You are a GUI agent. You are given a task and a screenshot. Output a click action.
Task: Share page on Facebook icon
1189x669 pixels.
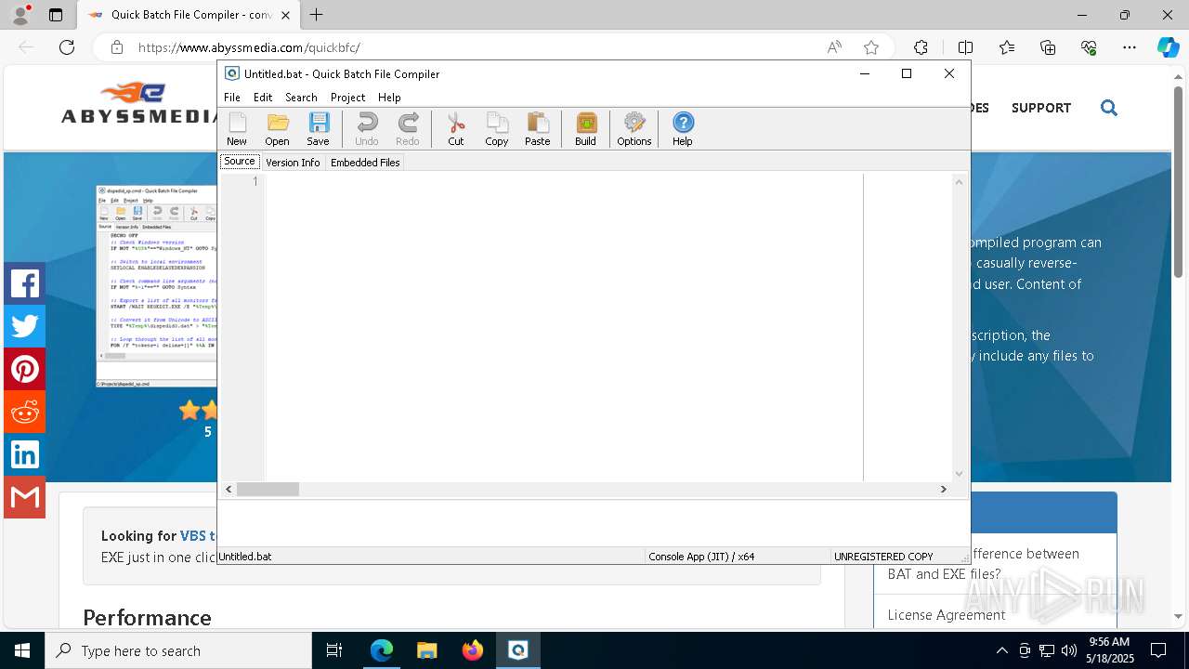pos(24,283)
